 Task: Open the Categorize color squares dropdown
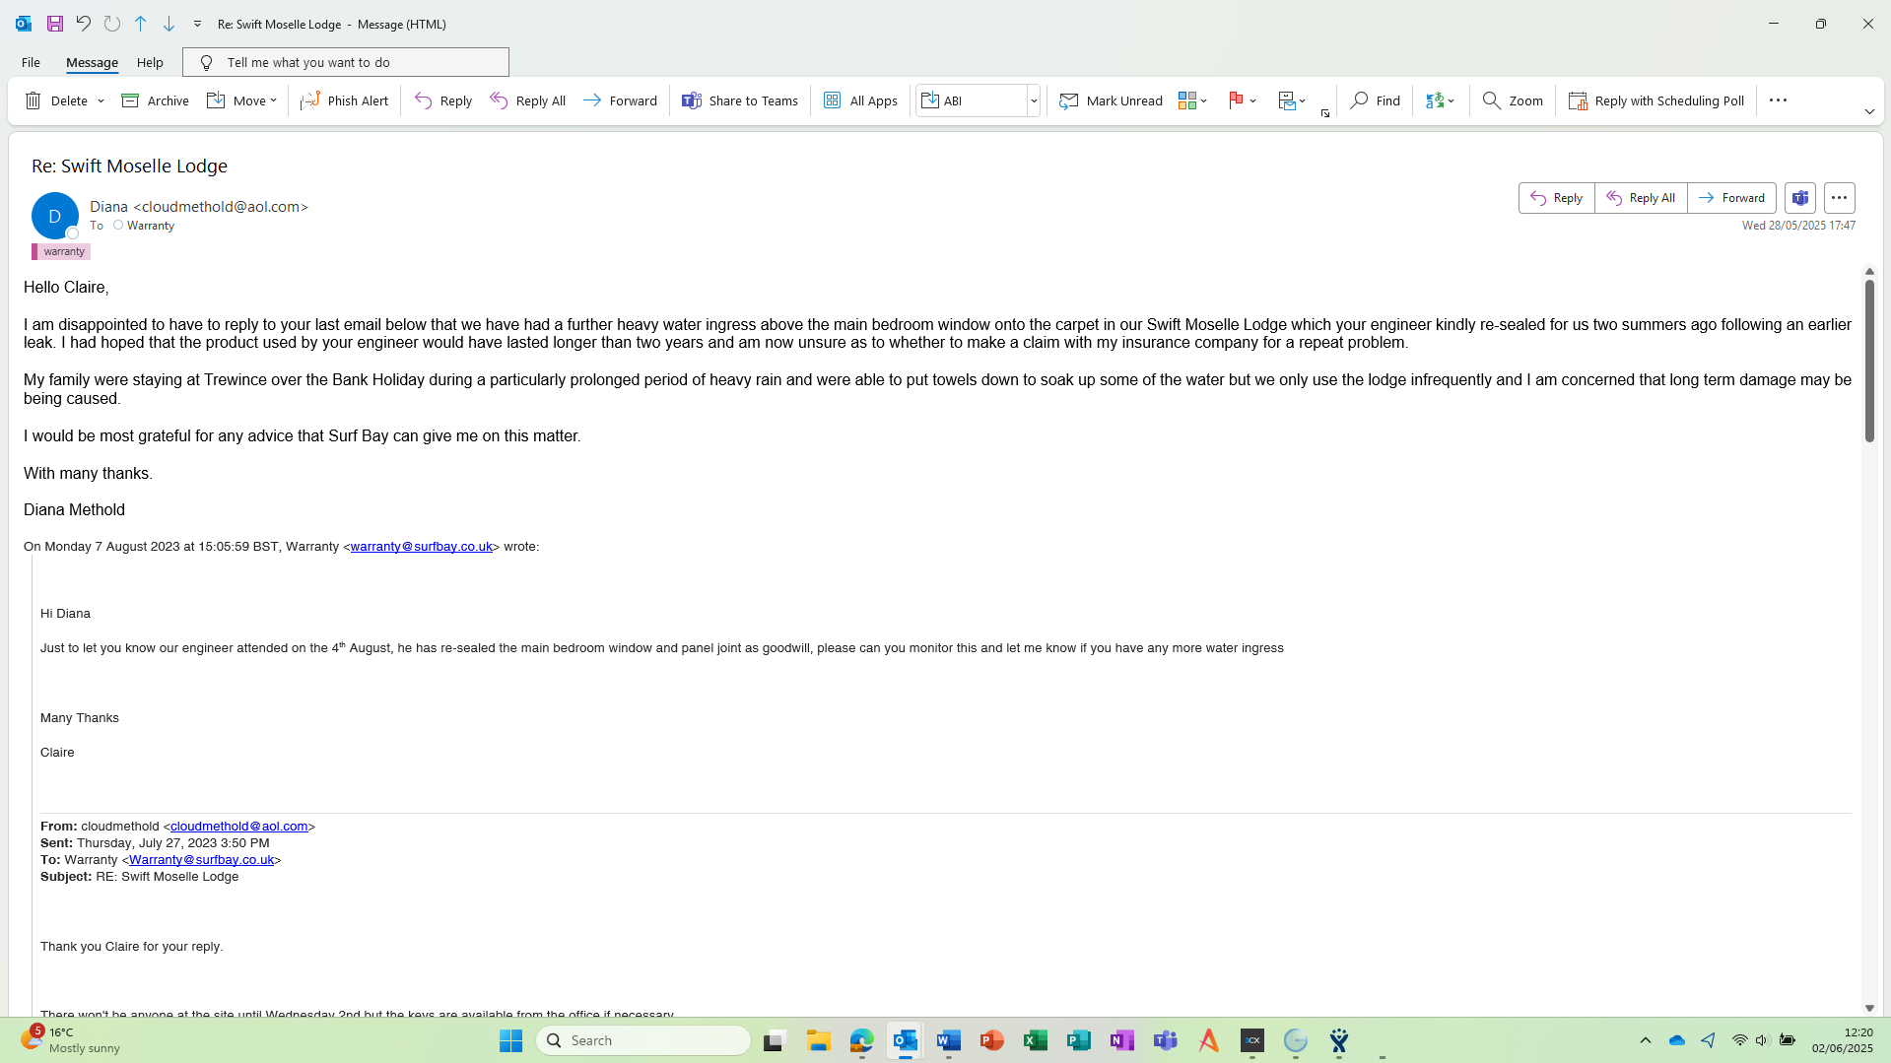point(1192,100)
